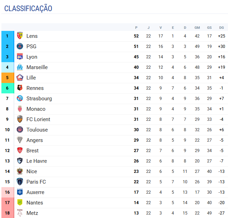Click the Monaco club crest icon
The width and height of the screenshot is (228, 218).
coord(20,109)
